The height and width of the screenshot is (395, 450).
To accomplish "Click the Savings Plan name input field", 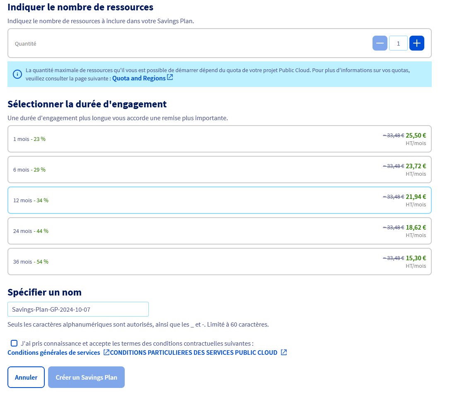I will 78,310.
